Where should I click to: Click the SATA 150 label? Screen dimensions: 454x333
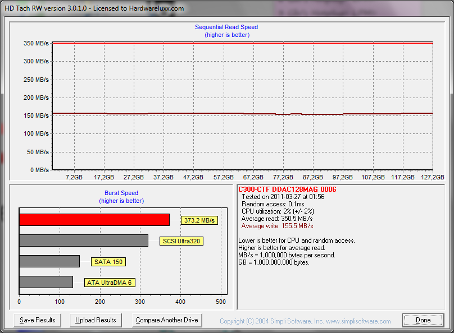coord(108,262)
